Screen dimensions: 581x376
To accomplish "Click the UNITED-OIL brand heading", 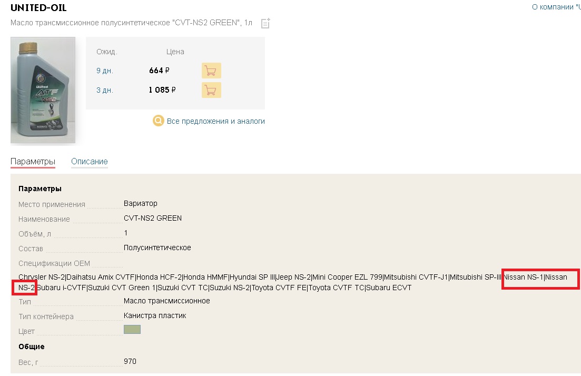I will click(38, 7).
